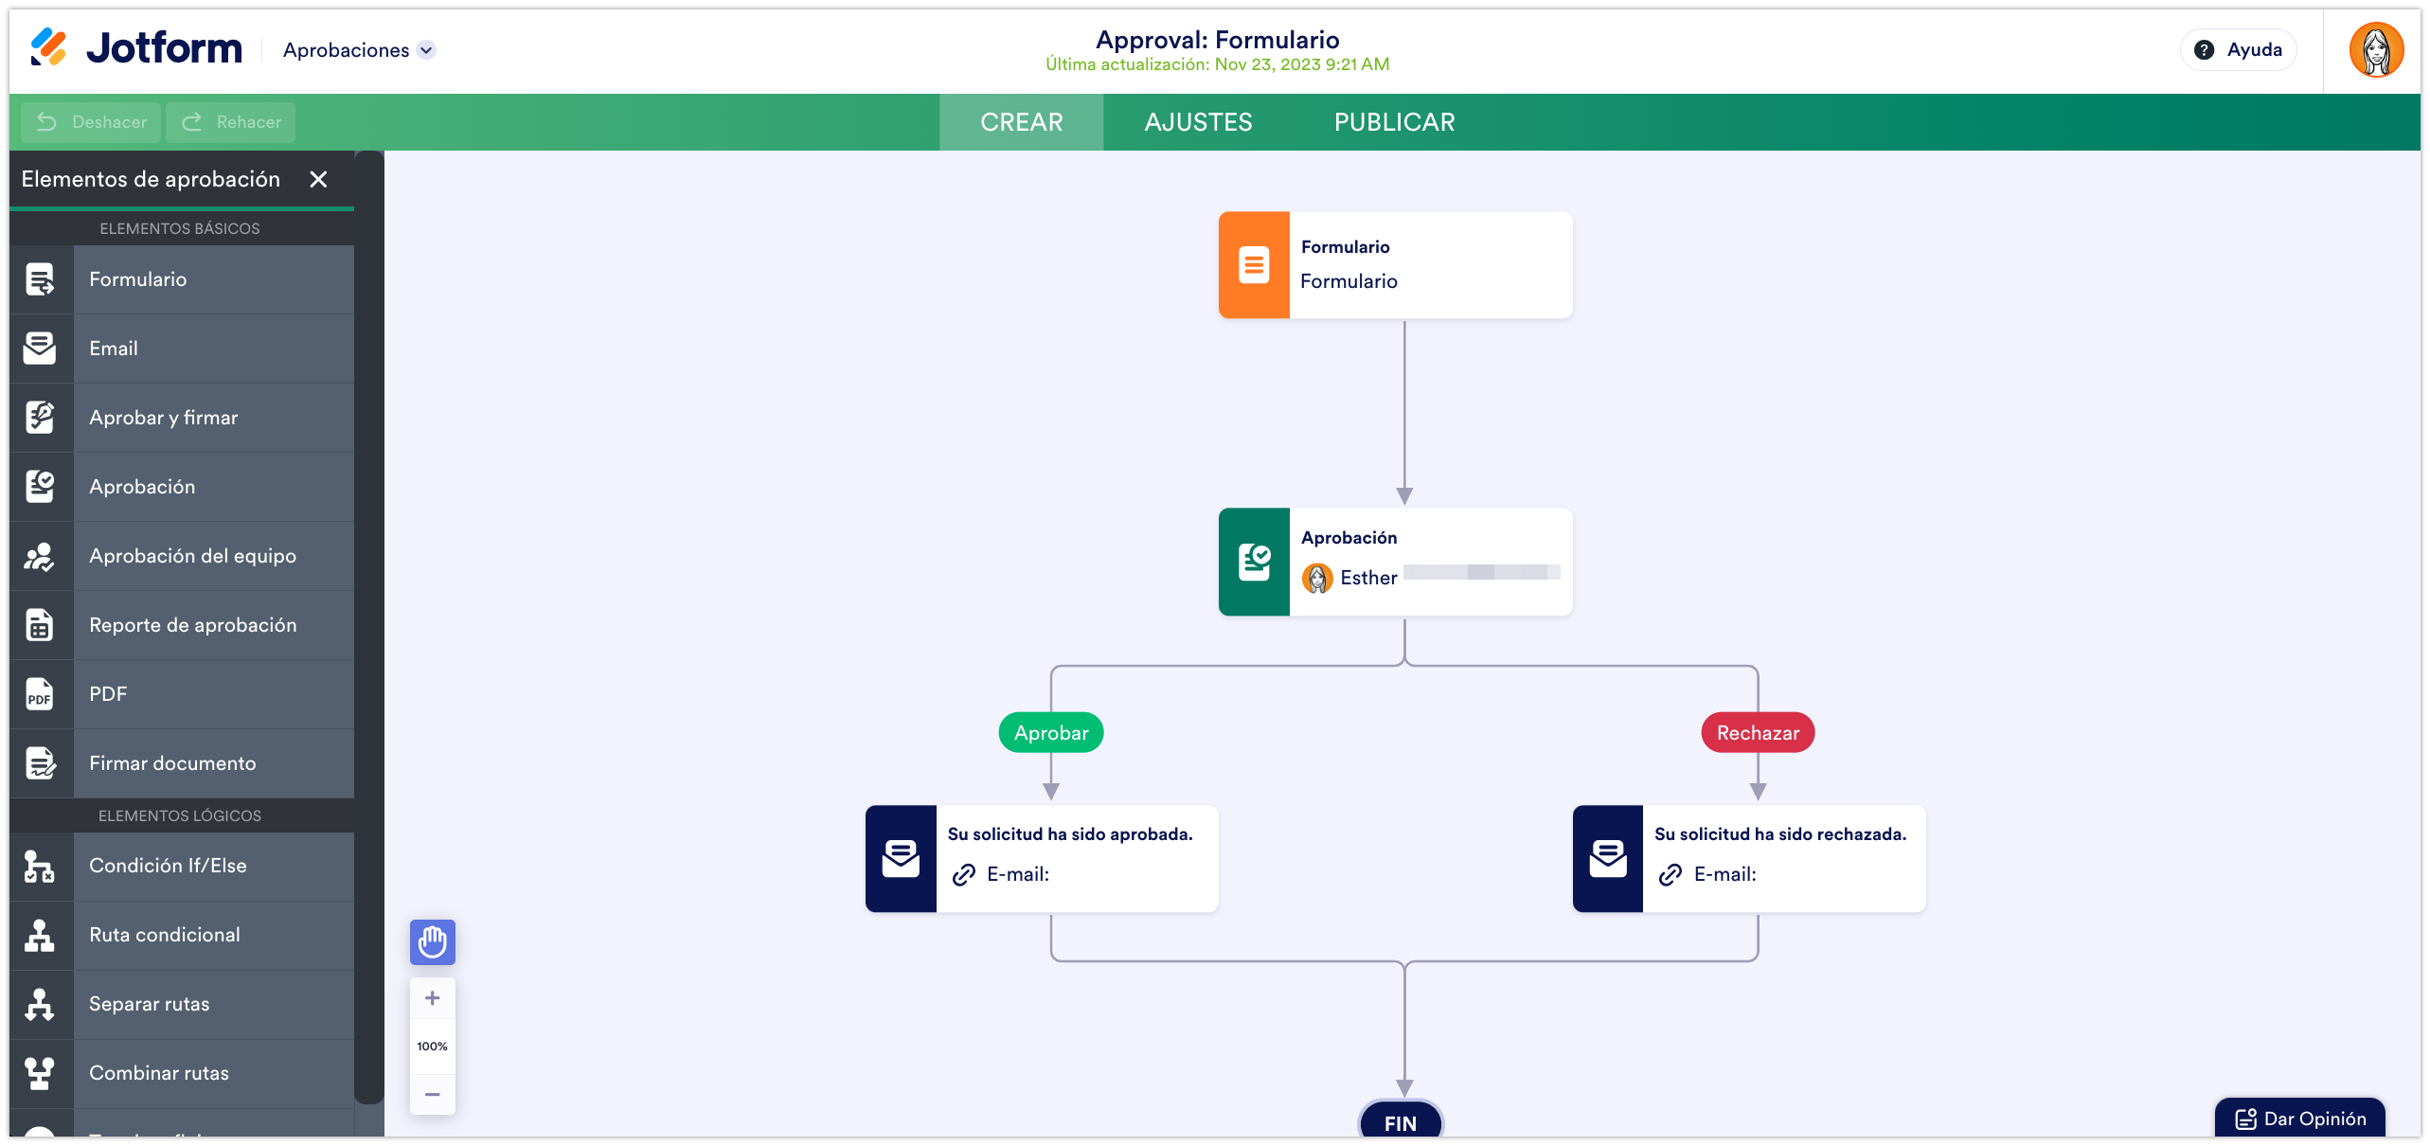Click the Rechazar branch label
Screen dimensions: 2430x1146
[1758, 733]
